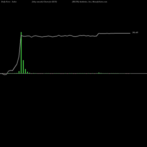The width and height of the screenshot is (147, 147).
Task: Click the tallest green force index bar
Action: tap(21, 53)
